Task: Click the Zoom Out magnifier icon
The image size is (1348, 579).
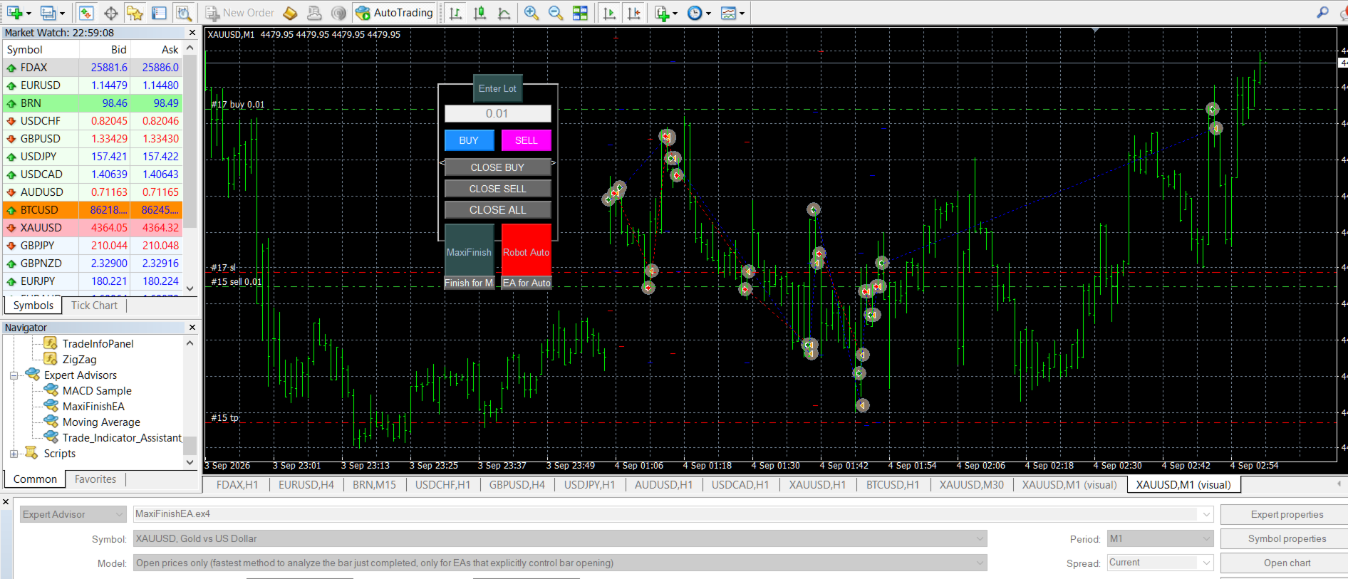Action: tap(556, 13)
